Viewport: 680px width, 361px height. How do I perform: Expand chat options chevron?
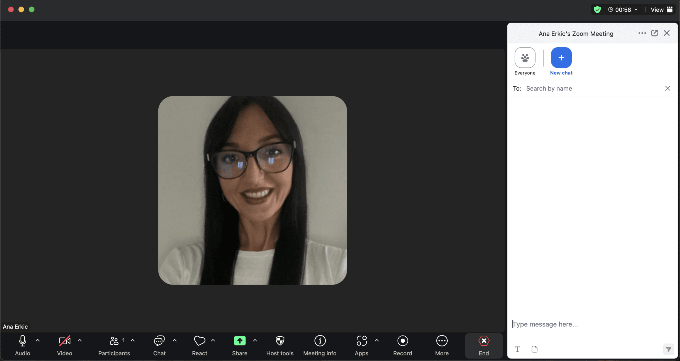175,341
